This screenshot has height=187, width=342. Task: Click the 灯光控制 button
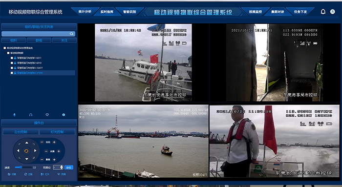point(57,132)
